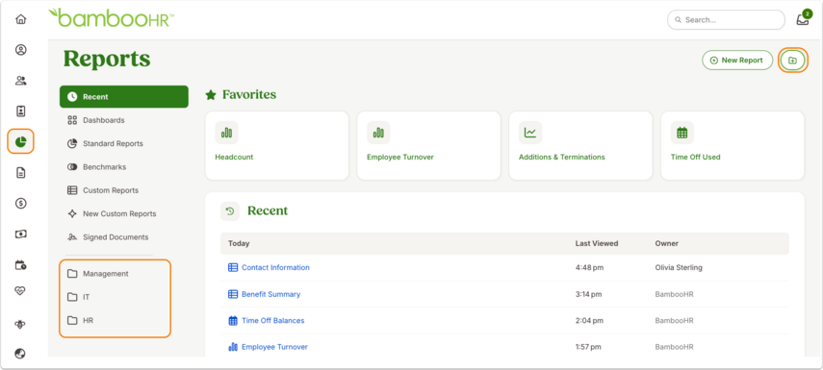
Task: Click the Benefit Summary table icon
Action: (x=233, y=294)
